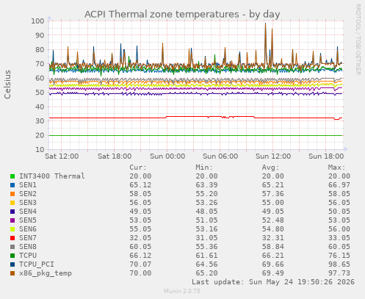Screen dimensions: 365x299
Task: Click x86_pkg_temp max value 97.73
Action: tap(339, 273)
